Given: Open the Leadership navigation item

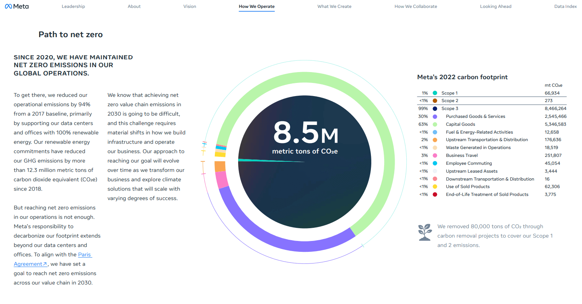Looking at the screenshot, I should coord(73,6).
